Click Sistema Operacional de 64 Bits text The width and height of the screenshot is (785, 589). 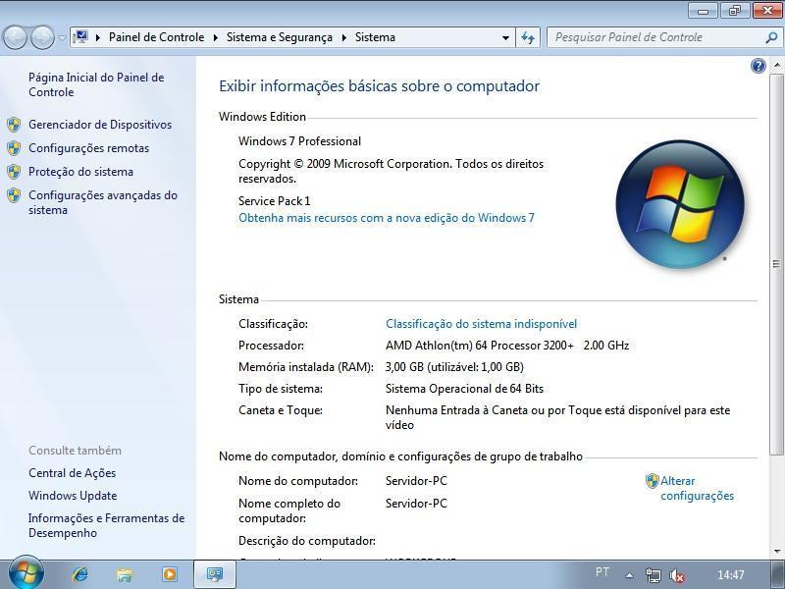464,389
